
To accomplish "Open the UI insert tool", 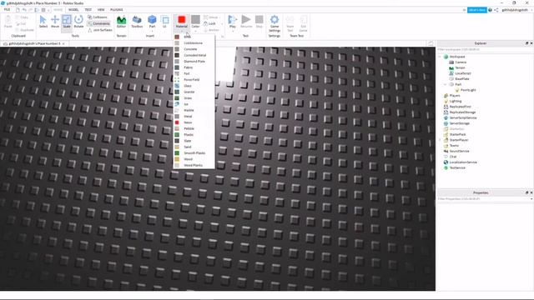I will [165, 22].
